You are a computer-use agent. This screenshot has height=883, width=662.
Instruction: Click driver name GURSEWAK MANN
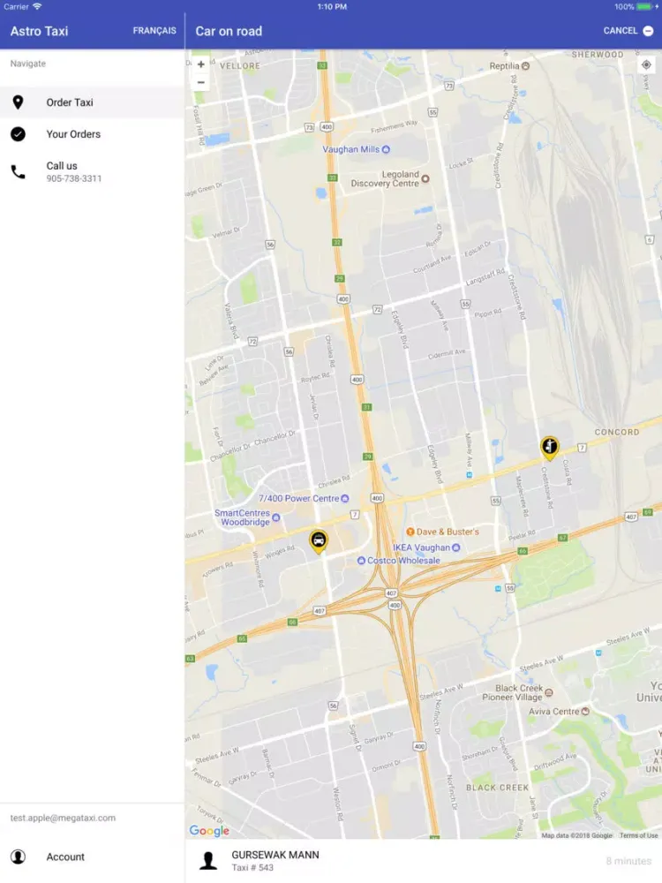[275, 855]
